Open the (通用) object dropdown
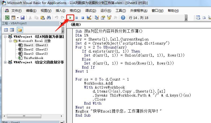Image resolution: width=211 pixels, height=123 pixels. [x=140, y=25]
